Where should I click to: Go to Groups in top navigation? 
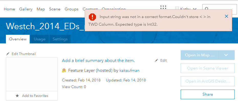71,9
